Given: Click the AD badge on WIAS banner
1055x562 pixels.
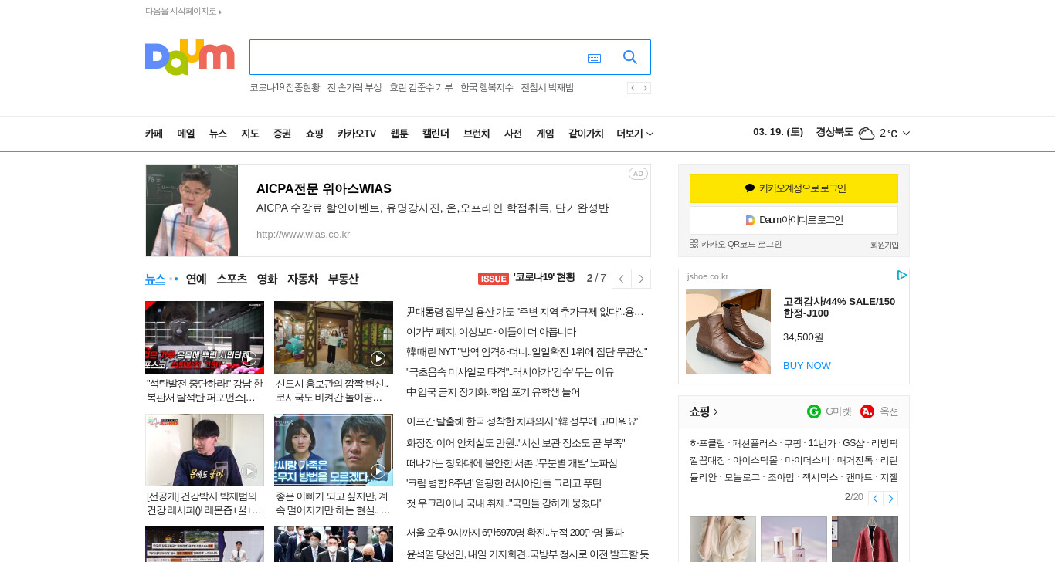Looking at the screenshot, I should (638, 174).
